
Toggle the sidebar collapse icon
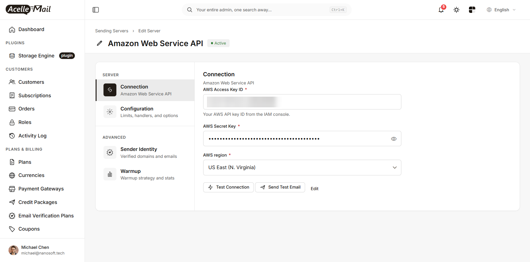pyautogui.click(x=96, y=10)
